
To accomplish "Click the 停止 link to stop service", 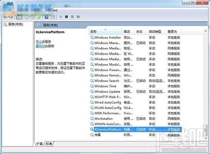I will [x=39, y=42].
